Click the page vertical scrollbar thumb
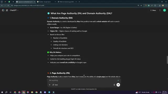 (167, 60)
